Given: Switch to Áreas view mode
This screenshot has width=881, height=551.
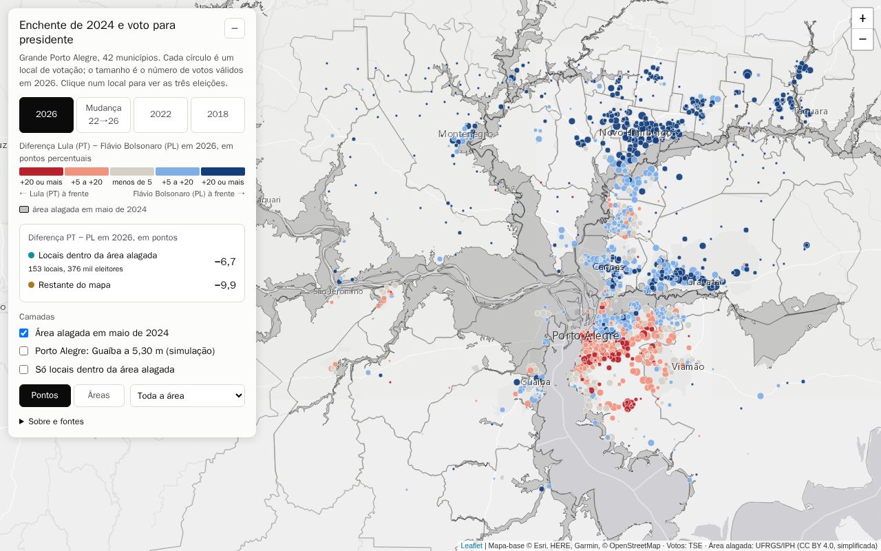Looking at the screenshot, I should point(99,395).
